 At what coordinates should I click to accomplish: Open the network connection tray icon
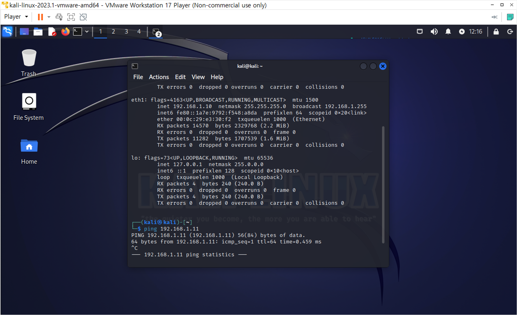coord(420,31)
